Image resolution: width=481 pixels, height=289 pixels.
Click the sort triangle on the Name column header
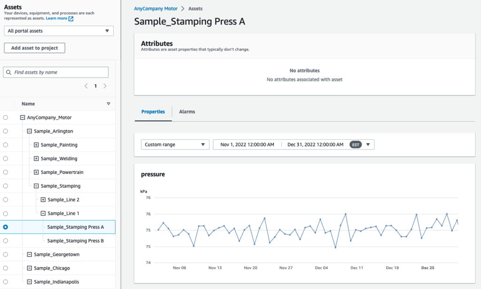(x=109, y=103)
